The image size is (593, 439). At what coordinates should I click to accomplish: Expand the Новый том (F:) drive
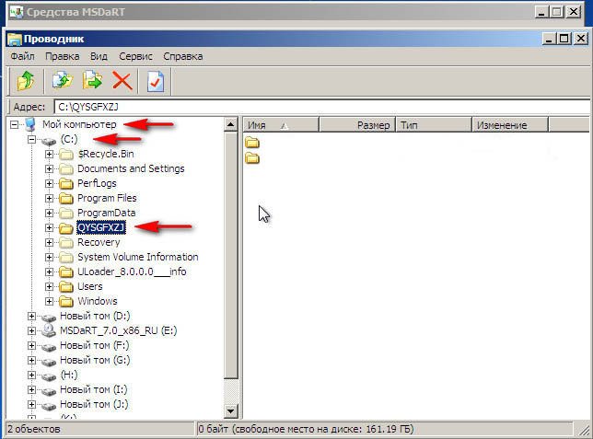pyautogui.click(x=31, y=346)
